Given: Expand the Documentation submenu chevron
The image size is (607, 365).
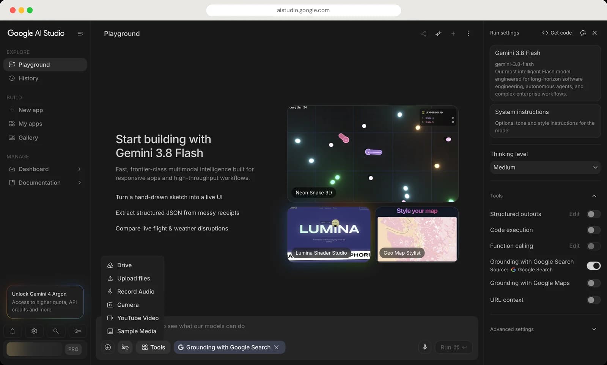Looking at the screenshot, I should click(x=80, y=183).
